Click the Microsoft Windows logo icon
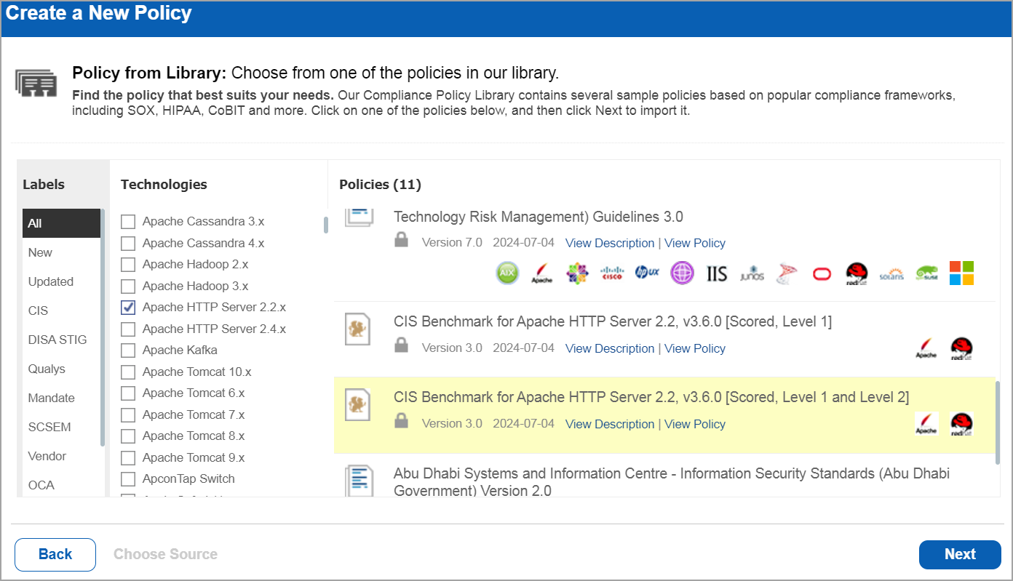The image size is (1013, 581). pos(961,273)
